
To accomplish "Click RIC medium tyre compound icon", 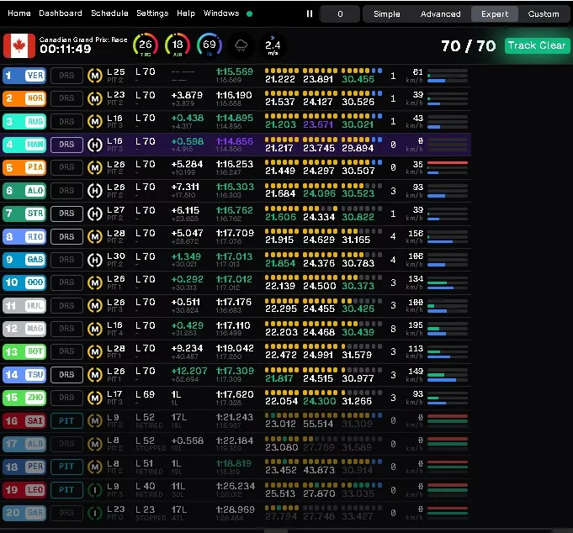I will [95, 237].
